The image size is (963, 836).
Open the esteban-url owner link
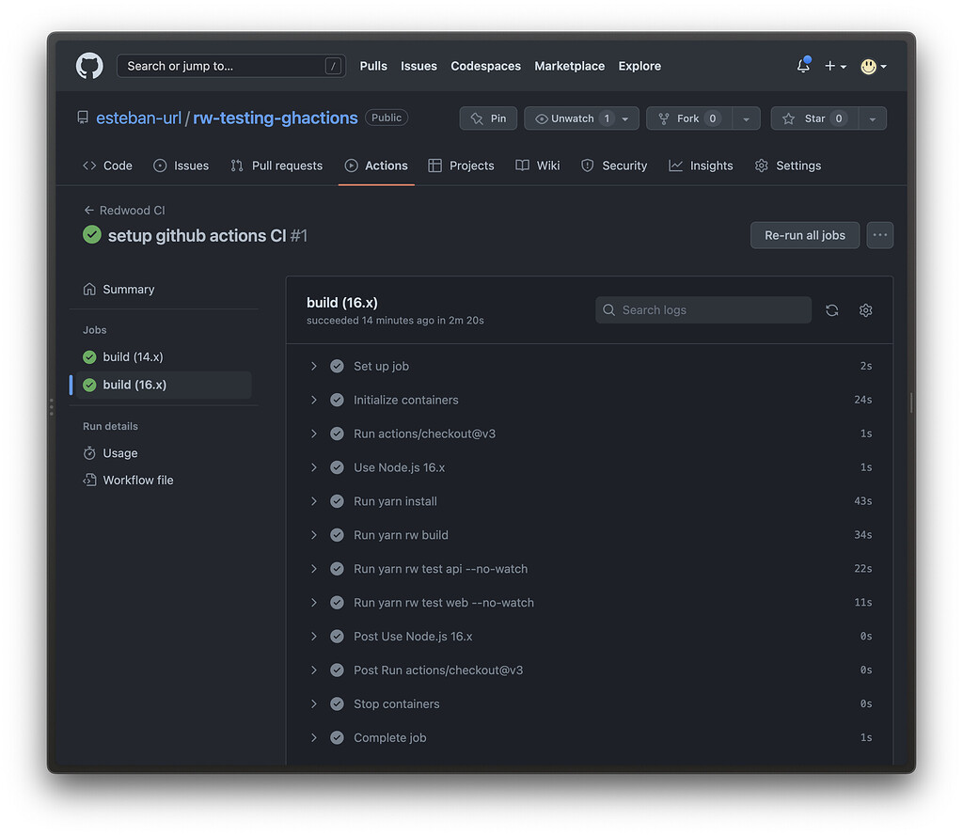[139, 118]
